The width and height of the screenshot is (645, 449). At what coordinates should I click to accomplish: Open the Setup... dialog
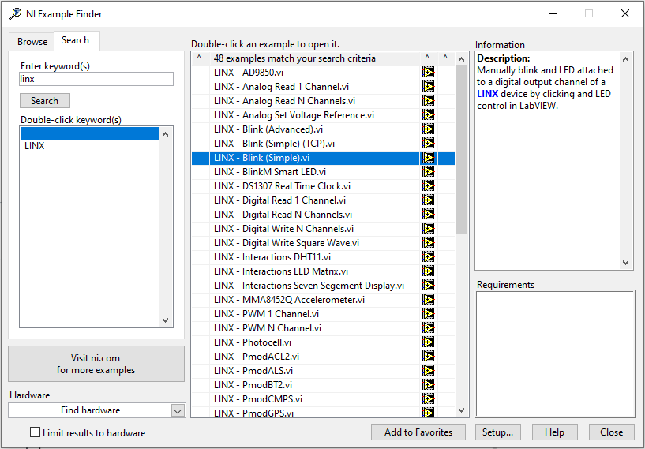[x=497, y=432]
